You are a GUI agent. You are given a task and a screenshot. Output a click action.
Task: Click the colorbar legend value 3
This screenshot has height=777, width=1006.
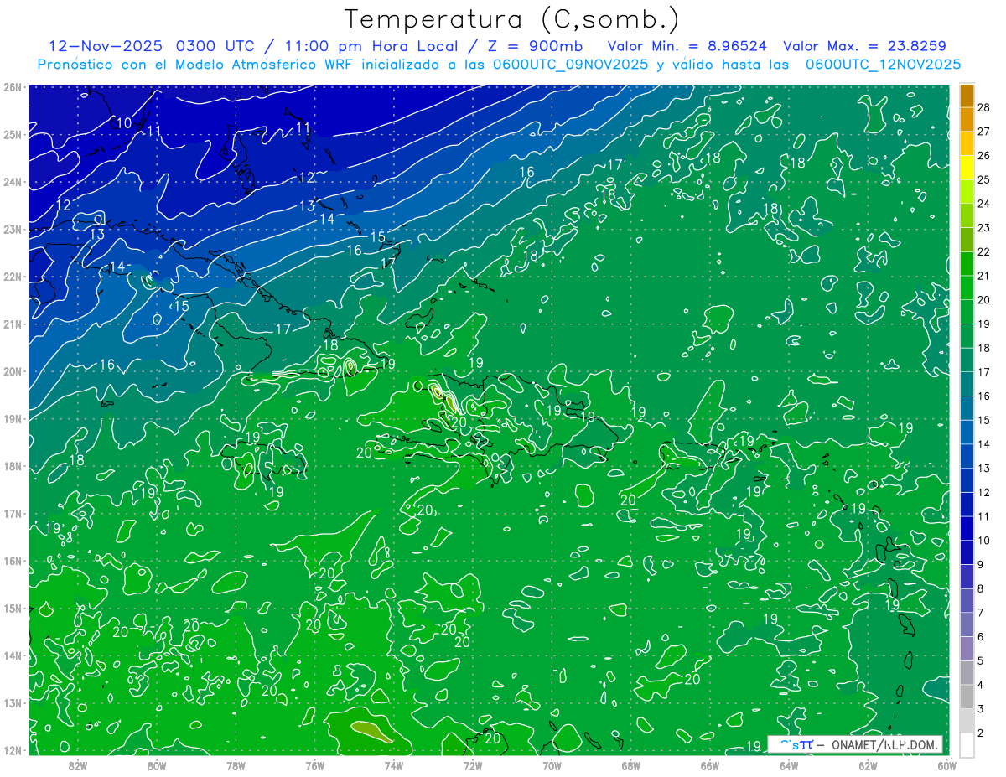pyautogui.click(x=980, y=709)
